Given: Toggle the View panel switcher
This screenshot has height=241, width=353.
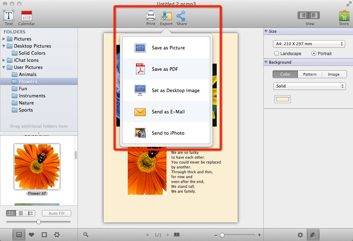Looking at the screenshot, I should (x=309, y=16).
